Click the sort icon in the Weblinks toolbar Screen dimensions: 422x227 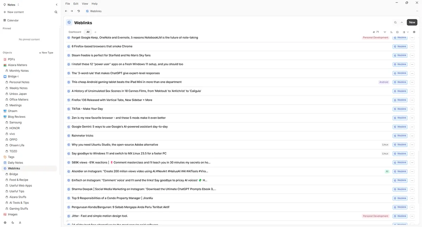[x=391, y=32]
